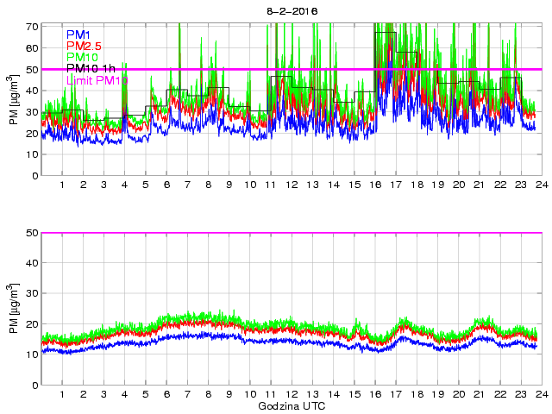The height and width of the screenshot is (414, 552).
Task: Click hour 8 tick on lower chart
Action: coord(208,394)
